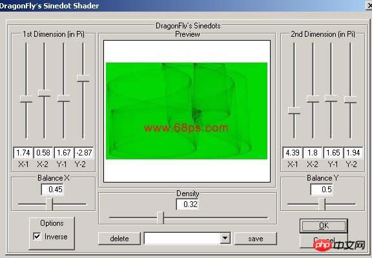Screen dimensions: 372x258
Task: Click 1st Dimension Y-2 value field showing -2.87
Action: click(x=84, y=153)
